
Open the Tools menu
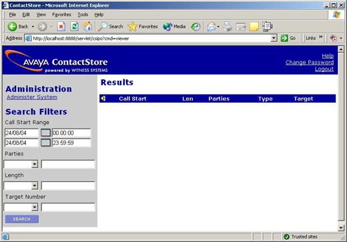coord(83,15)
